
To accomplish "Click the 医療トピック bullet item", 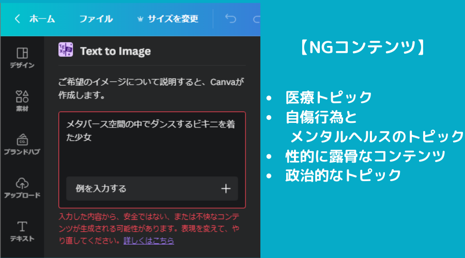I will (328, 98).
